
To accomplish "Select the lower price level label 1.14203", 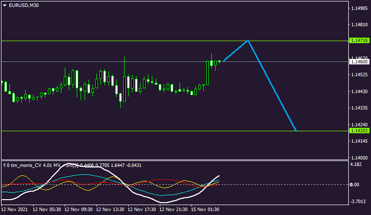I will tap(359, 131).
